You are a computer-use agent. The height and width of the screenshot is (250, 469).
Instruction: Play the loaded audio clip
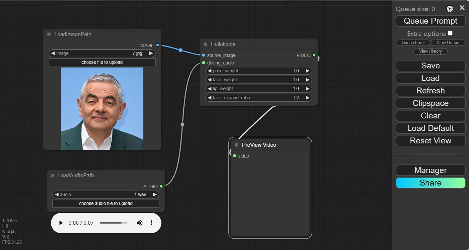click(x=61, y=223)
